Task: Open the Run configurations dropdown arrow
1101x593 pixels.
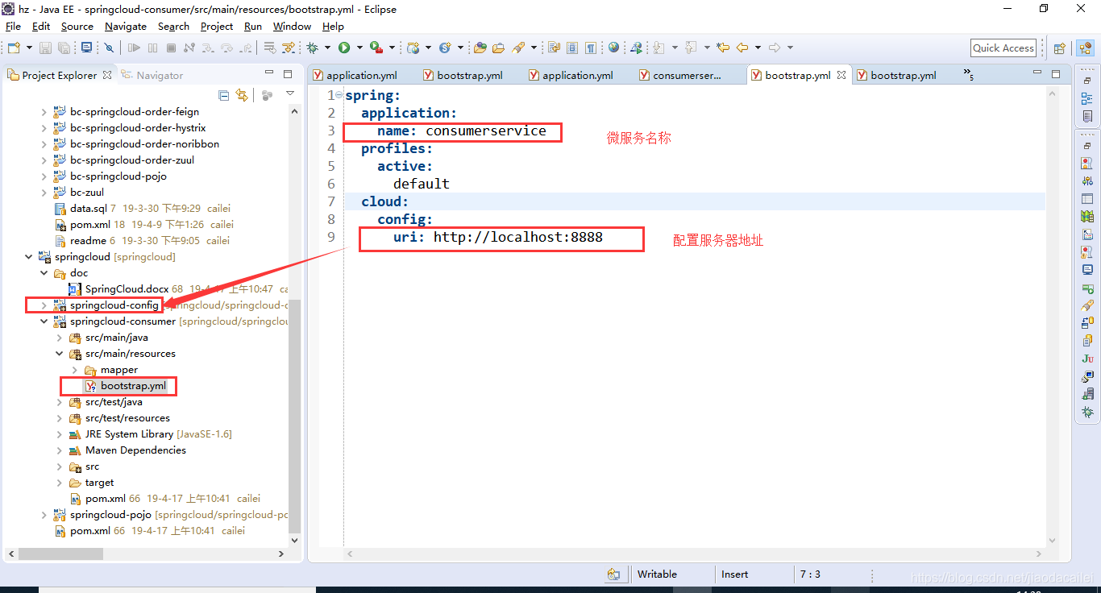Action: 358,48
